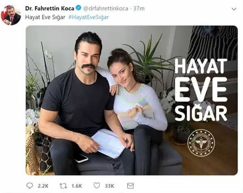
Task: Like the tweet with the heart icon
Action: click(x=97, y=186)
